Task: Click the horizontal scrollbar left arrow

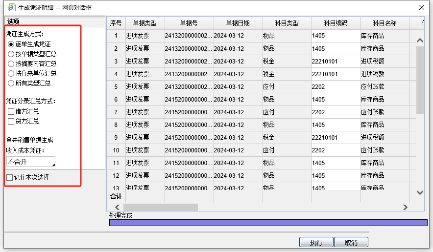Action: click(x=118, y=207)
